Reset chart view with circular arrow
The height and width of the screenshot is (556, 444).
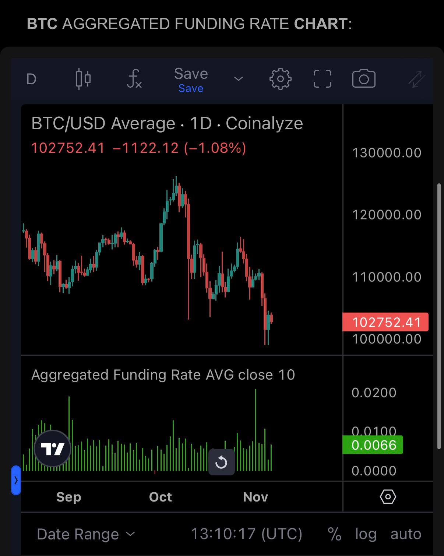tap(221, 462)
